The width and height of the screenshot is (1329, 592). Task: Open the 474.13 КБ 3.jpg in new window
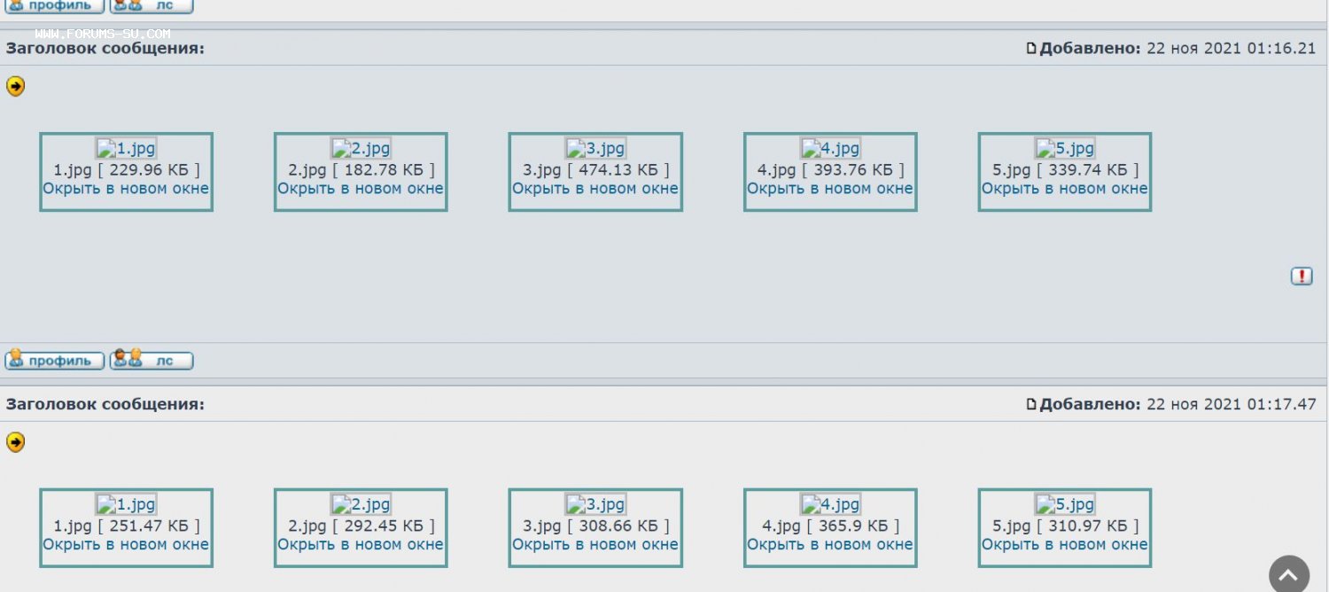point(595,189)
